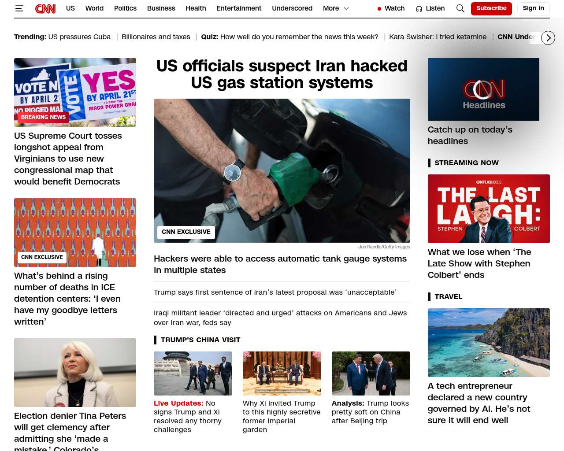Click the Listen headphones icon
564x451 pixels.
pyautogui.click(x=419, y=9)
